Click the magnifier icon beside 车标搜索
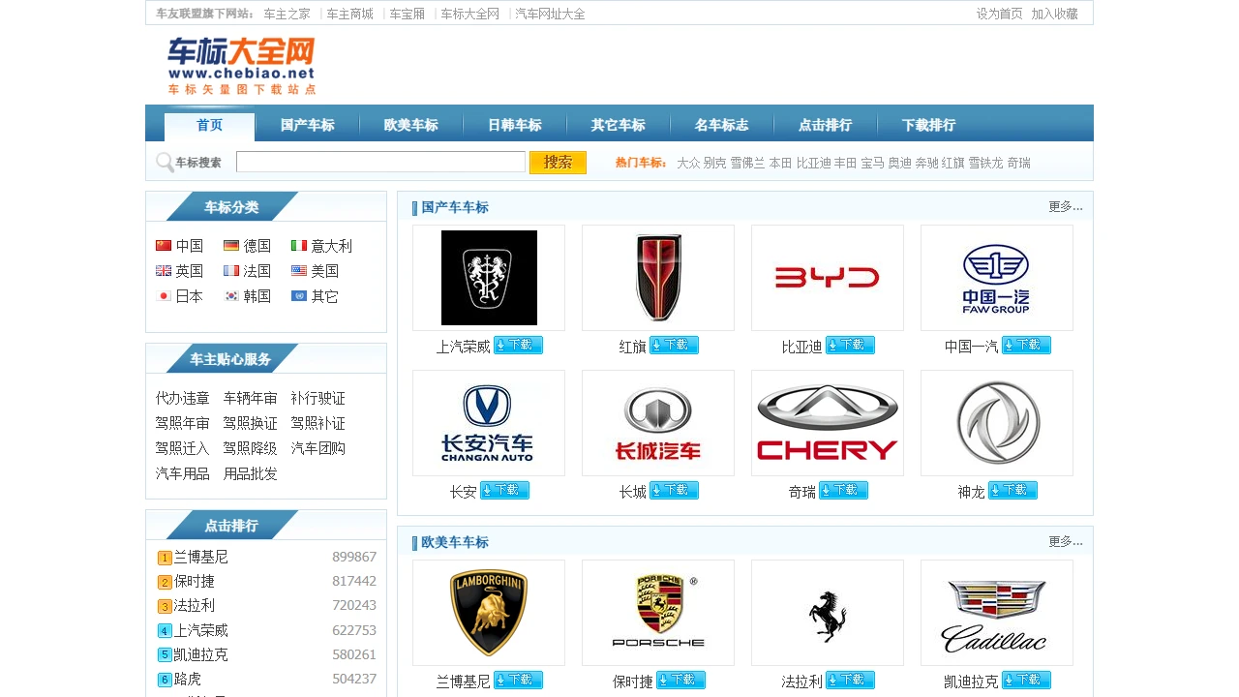The width and height of the screenshot is (1239, 697). tap(165, 162)
